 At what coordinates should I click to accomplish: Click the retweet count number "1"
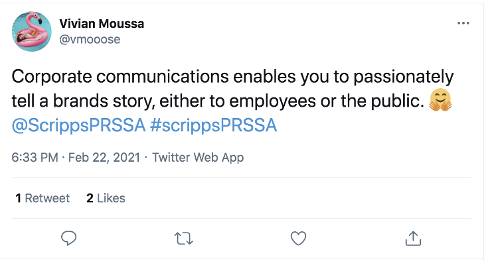tap(18, 197)
